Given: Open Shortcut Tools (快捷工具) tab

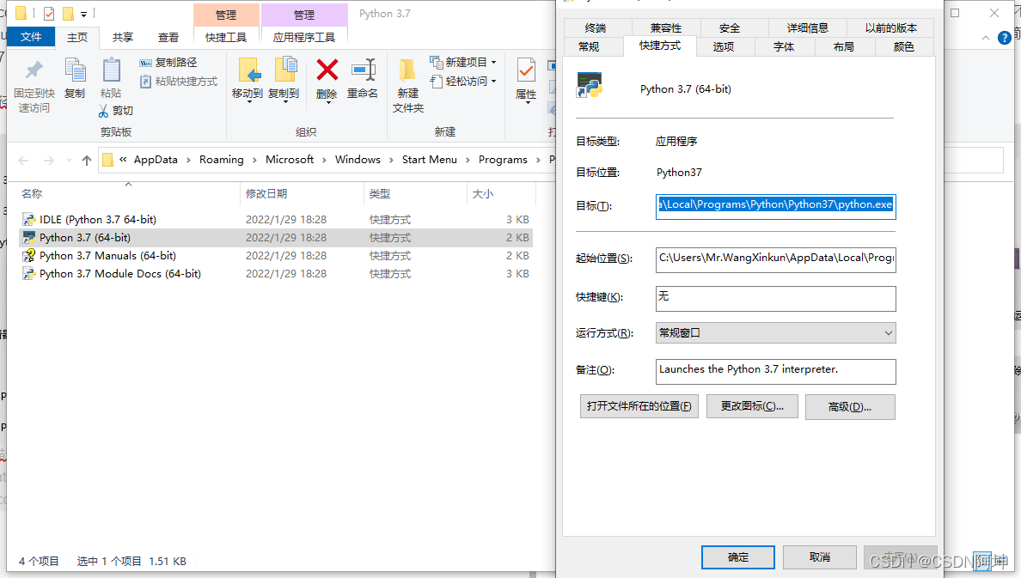Looking at the screenshot, I should click(x=226, y=38).
